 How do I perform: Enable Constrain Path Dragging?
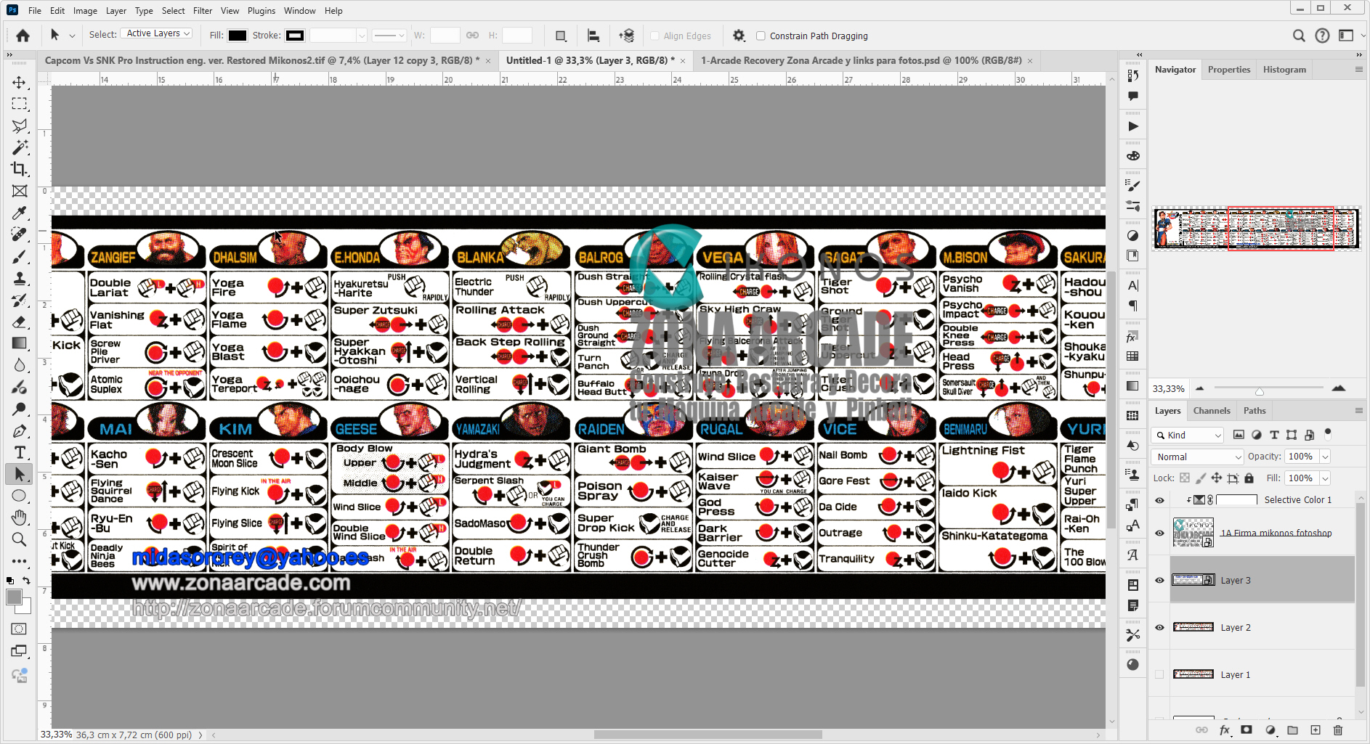tap(761, 36)
